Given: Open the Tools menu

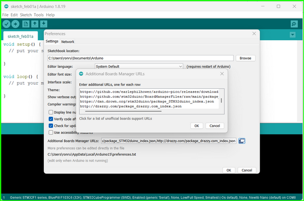Looking at the screenshot, I should pos(38,15).
